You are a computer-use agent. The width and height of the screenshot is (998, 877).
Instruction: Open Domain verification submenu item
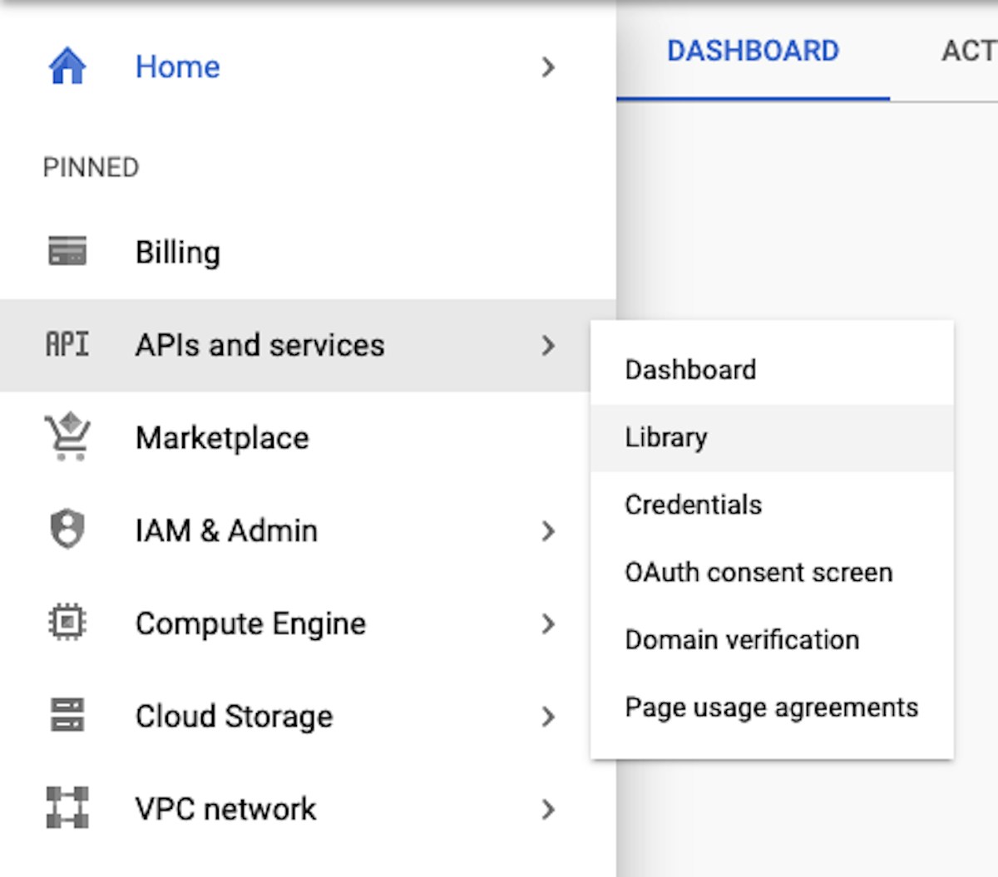pos(742,640)
